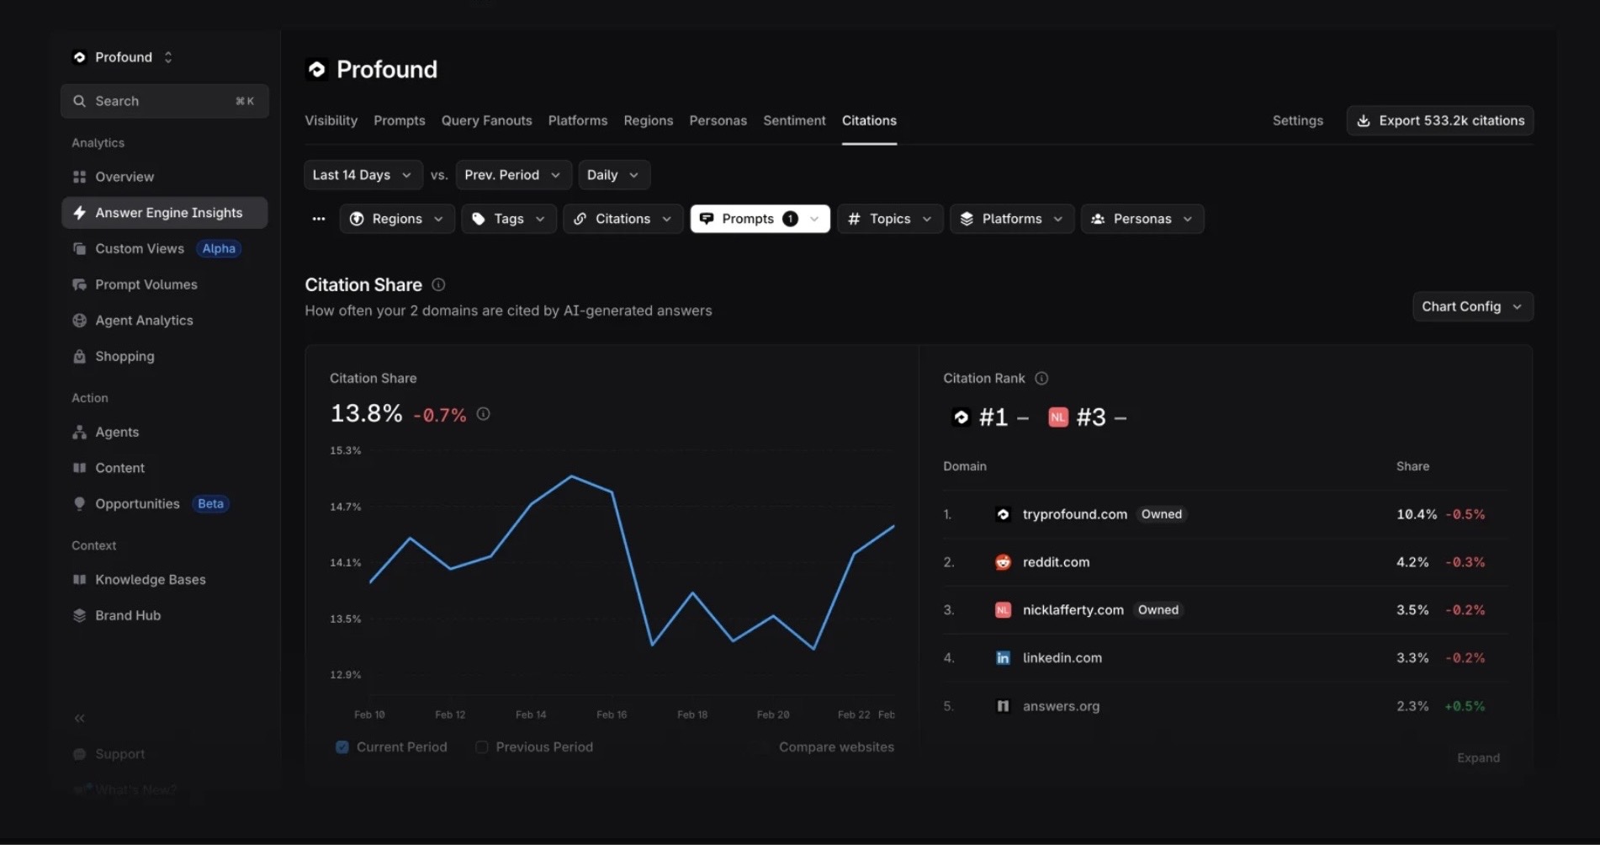Click the Beta badge on Opportunities
The width and height of the screenshot is (1600, 845).
click(210, 503)
